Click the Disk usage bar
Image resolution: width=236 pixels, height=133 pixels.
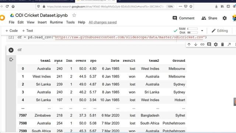(x=192, y=33)
